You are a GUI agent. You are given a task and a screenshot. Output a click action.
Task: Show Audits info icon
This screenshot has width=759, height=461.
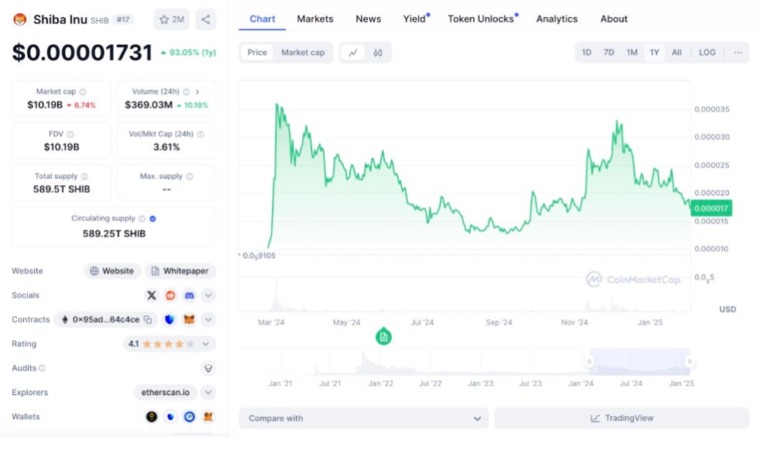pyautogui.click(x=42, y=369)
